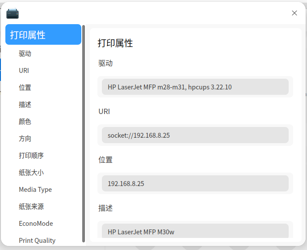This screenshot has width=307, height=250.
Task: Go to 打印顺序 in sidebar
Action: 31,156
